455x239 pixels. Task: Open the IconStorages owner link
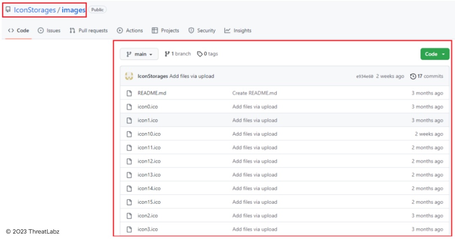tap(35, 10)
